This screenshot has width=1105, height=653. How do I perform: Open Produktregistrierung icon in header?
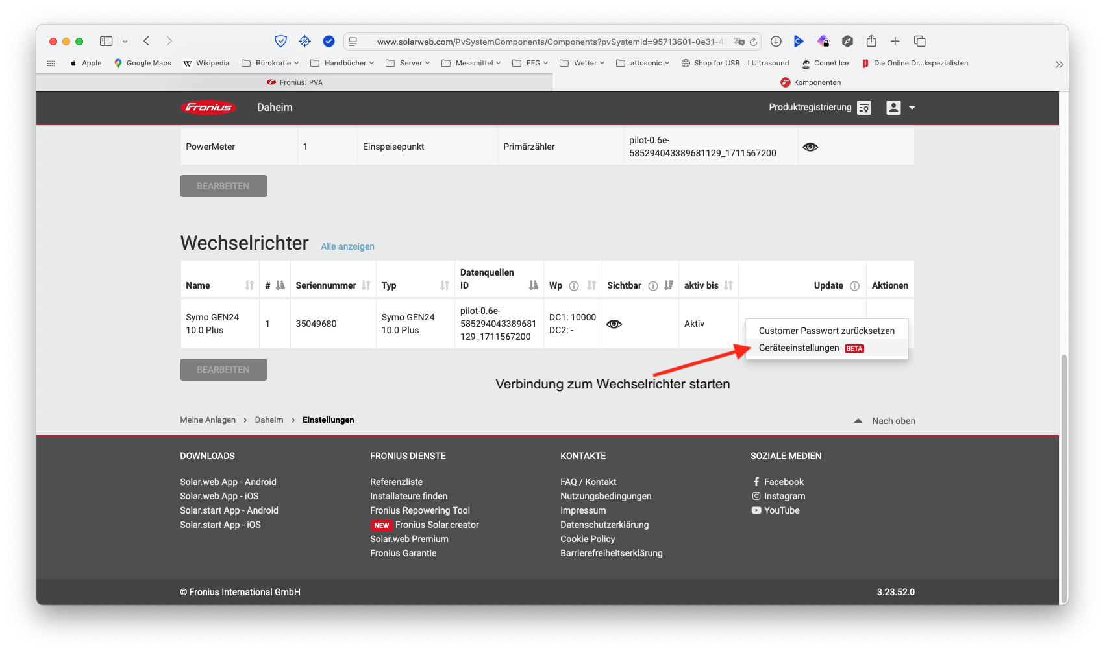coord(864,108)
